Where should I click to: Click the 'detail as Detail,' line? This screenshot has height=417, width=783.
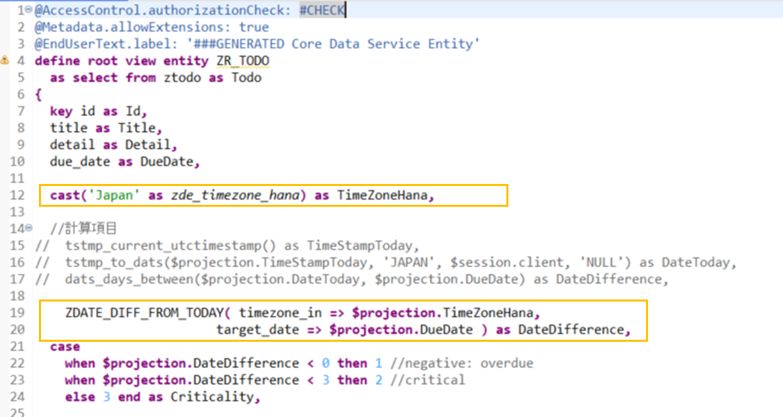point(113,145)
